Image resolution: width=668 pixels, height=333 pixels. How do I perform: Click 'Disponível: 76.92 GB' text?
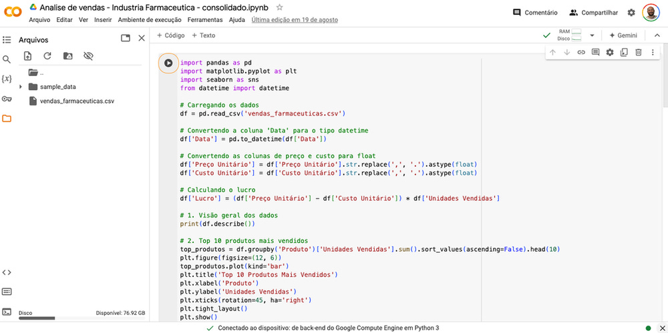(120, 313)
